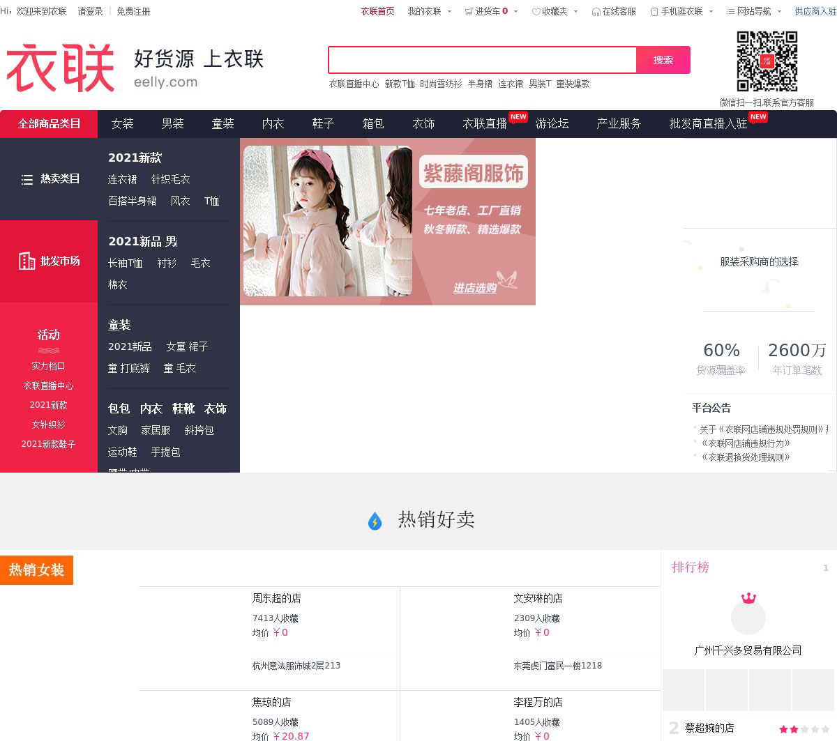Click the 热销女装 section tab

click(x=36, y=570)
